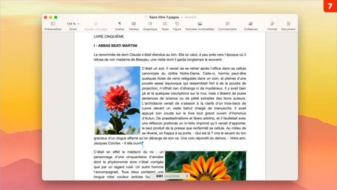Click in paragraph beginning C'était en effet

click(x=128, y=164)
